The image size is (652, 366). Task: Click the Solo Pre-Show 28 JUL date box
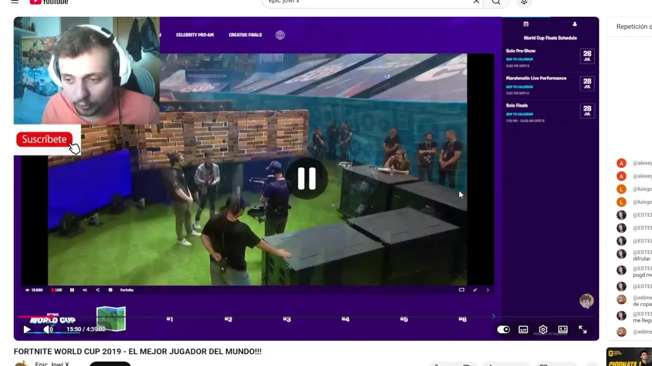(x=587, y=55)
